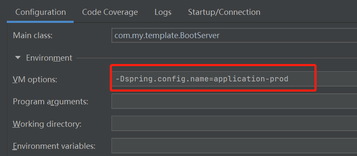Focus the Program arguments field
Image resolution: width=357 pixels, height=156 pixels.
(234, 101)
